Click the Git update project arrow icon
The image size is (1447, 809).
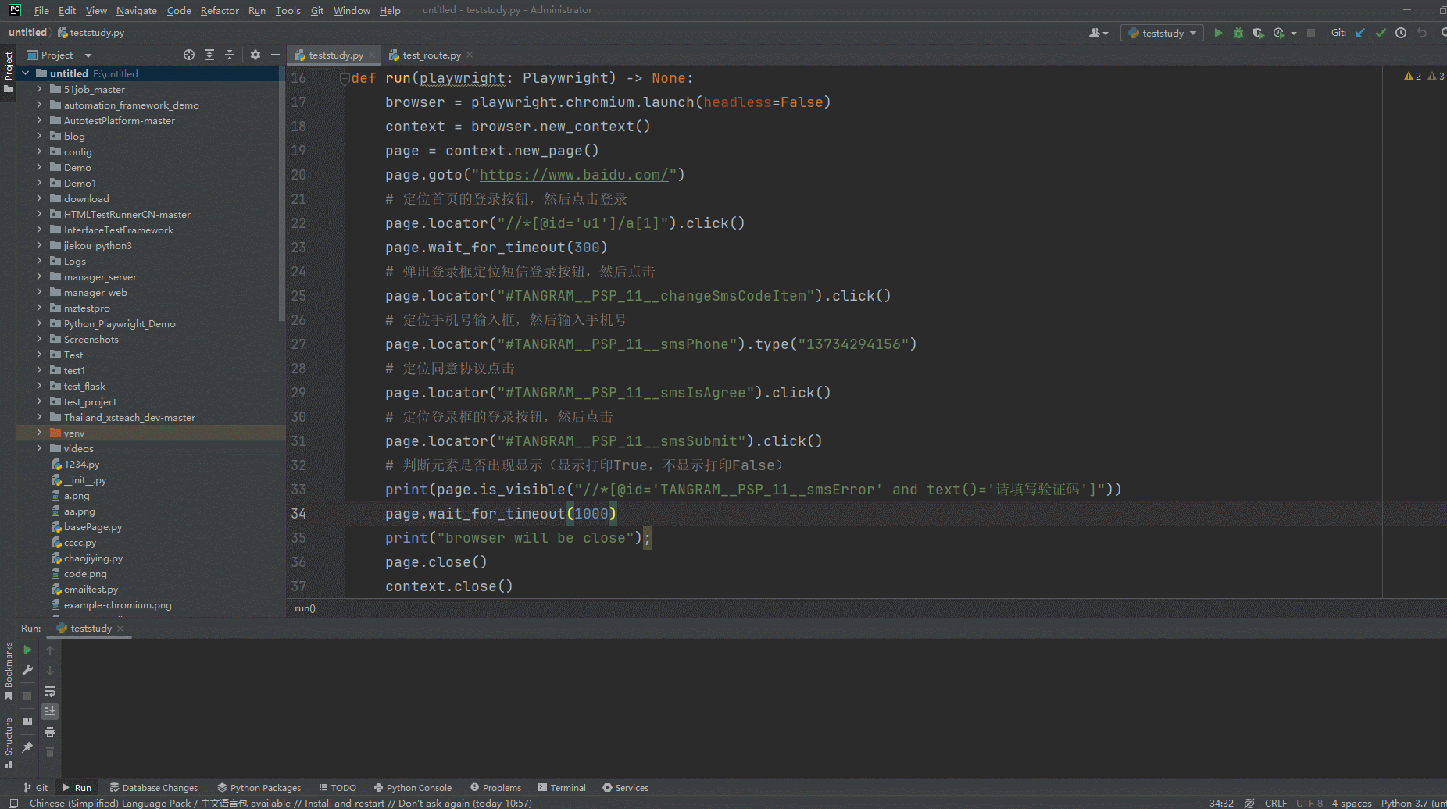click(1360, 33)
